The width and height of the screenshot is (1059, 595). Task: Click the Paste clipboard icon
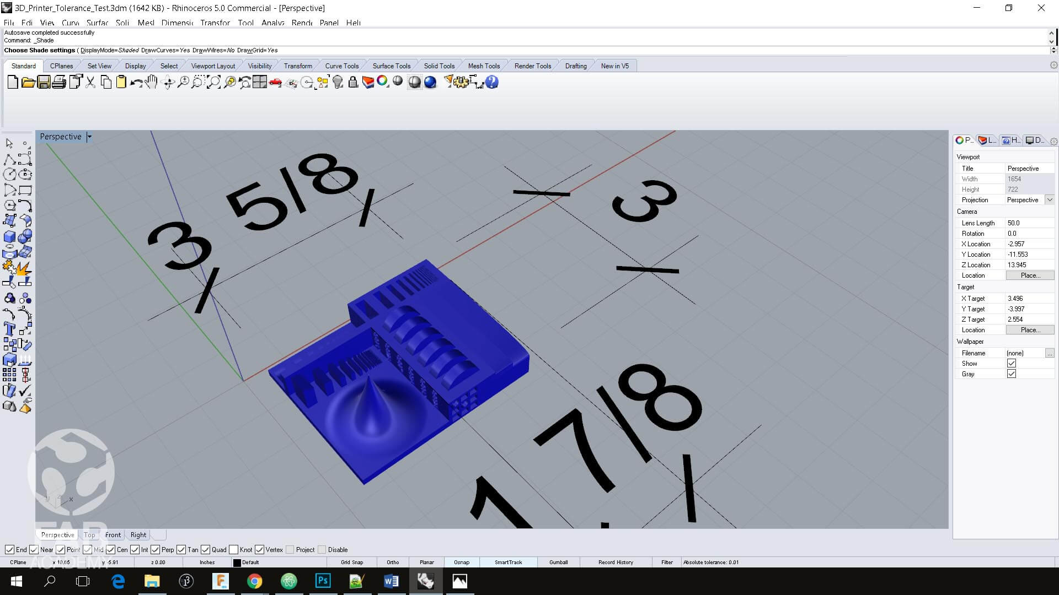pyautogui.click(x=121, y=83)
